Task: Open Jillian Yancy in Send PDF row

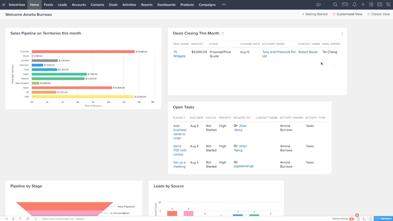Action: click(241, 148)
